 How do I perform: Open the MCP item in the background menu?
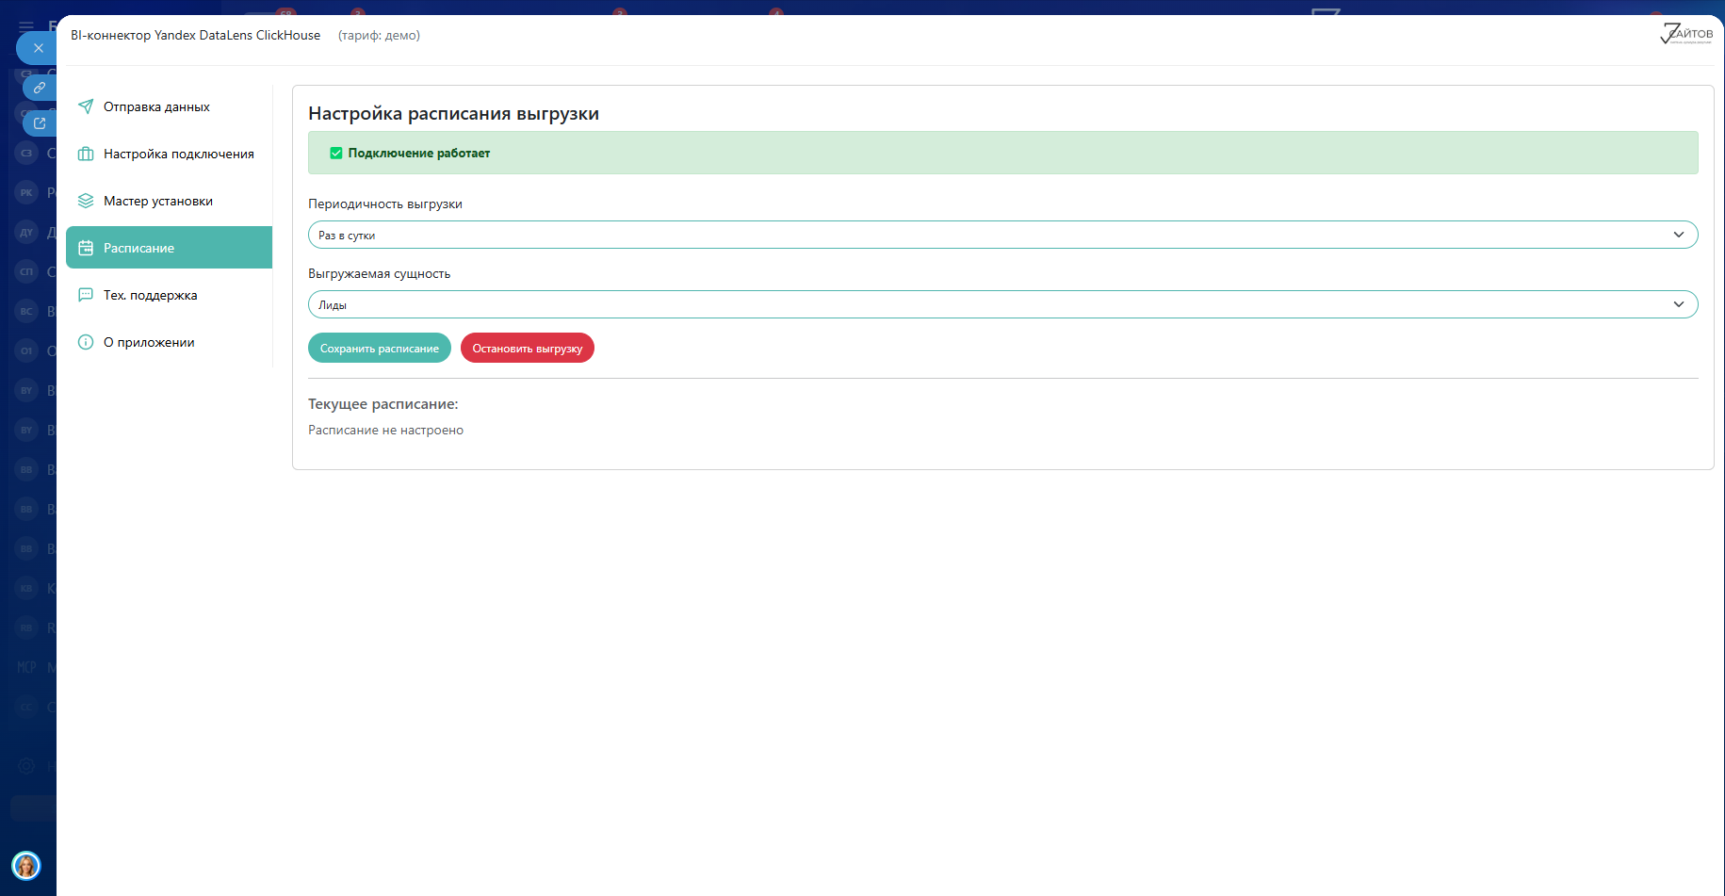tap(26, 668)
